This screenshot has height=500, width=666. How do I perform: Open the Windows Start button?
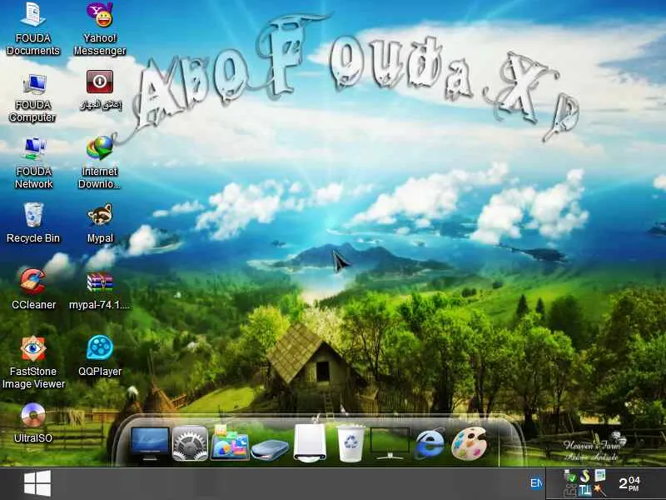pyautogui.click(x=37, y=483)
